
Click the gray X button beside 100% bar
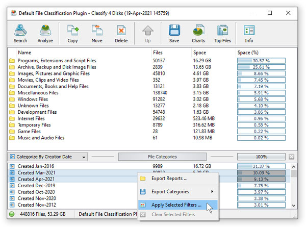pyautogui.click(x=291, y=157)
